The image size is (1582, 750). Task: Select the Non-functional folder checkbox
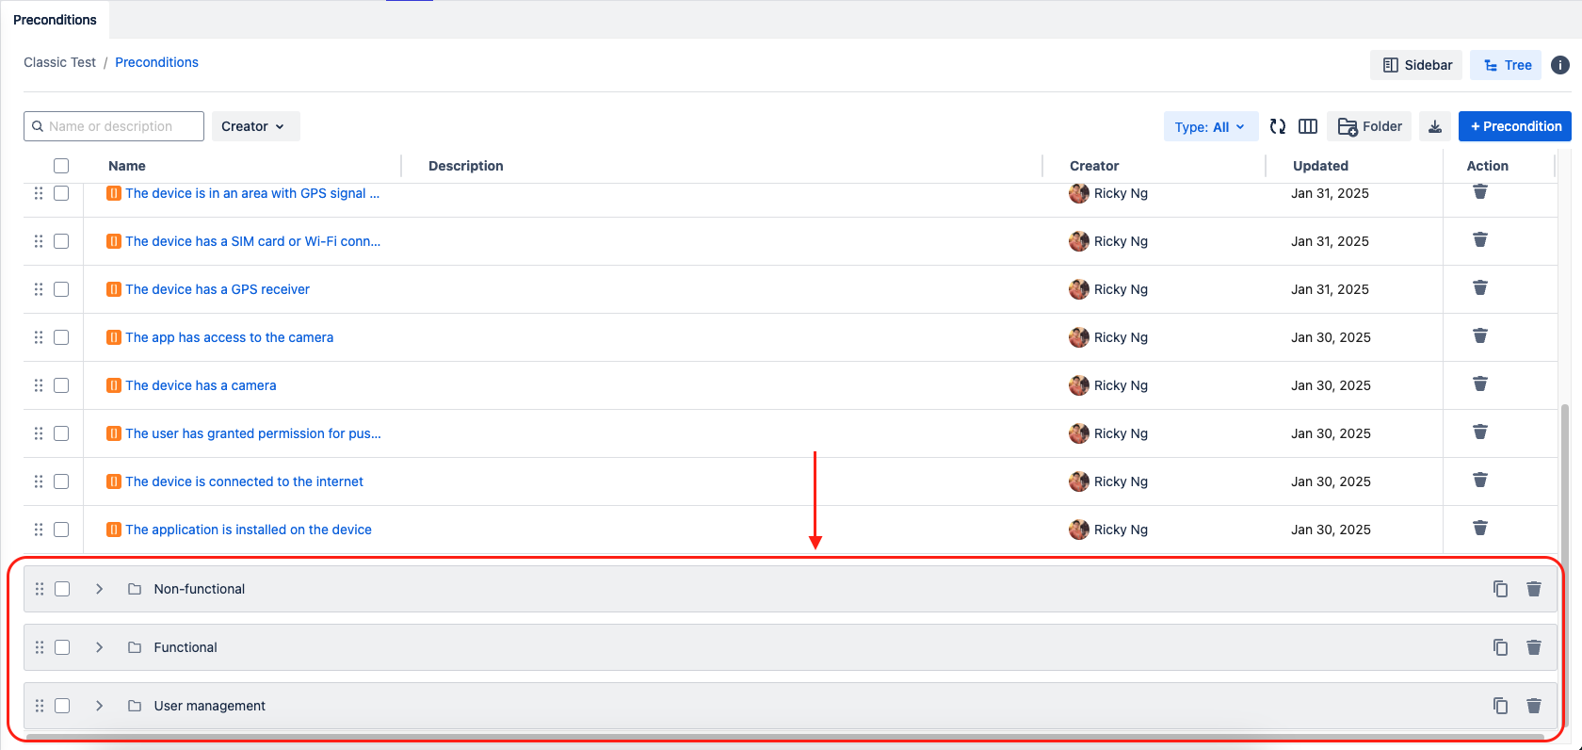pos(62,589)
